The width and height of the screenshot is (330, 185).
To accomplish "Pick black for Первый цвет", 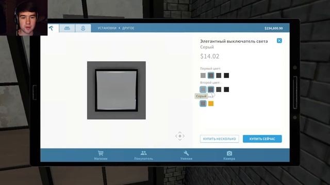I will tap(226, 76).
